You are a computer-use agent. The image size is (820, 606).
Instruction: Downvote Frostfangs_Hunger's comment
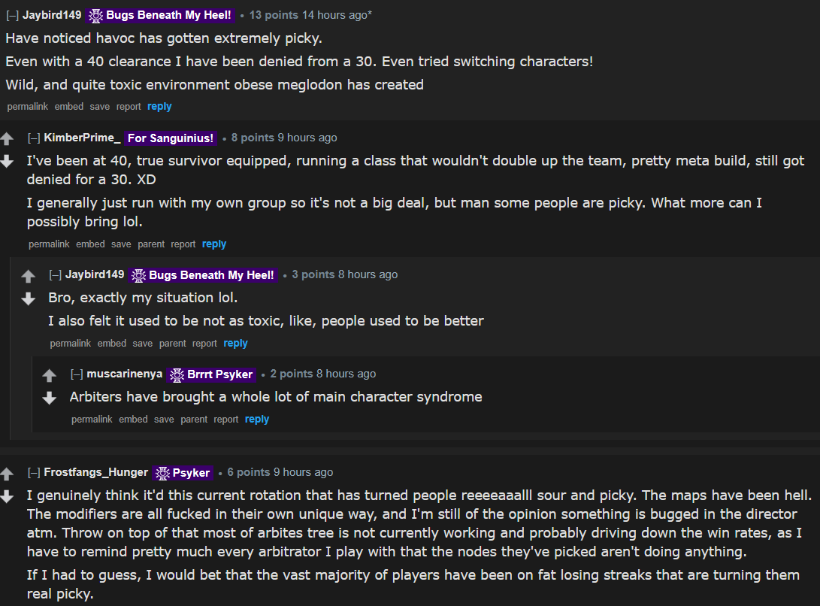point(7,496)
